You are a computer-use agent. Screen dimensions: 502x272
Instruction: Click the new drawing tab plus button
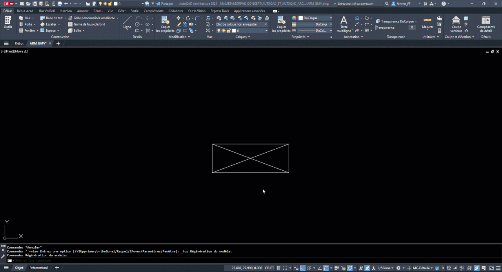pyautogui.click(x=58, y=43)
